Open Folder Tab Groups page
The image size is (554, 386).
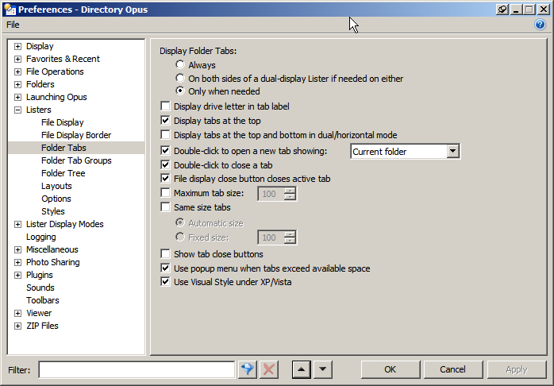click(x=76, y=160)
